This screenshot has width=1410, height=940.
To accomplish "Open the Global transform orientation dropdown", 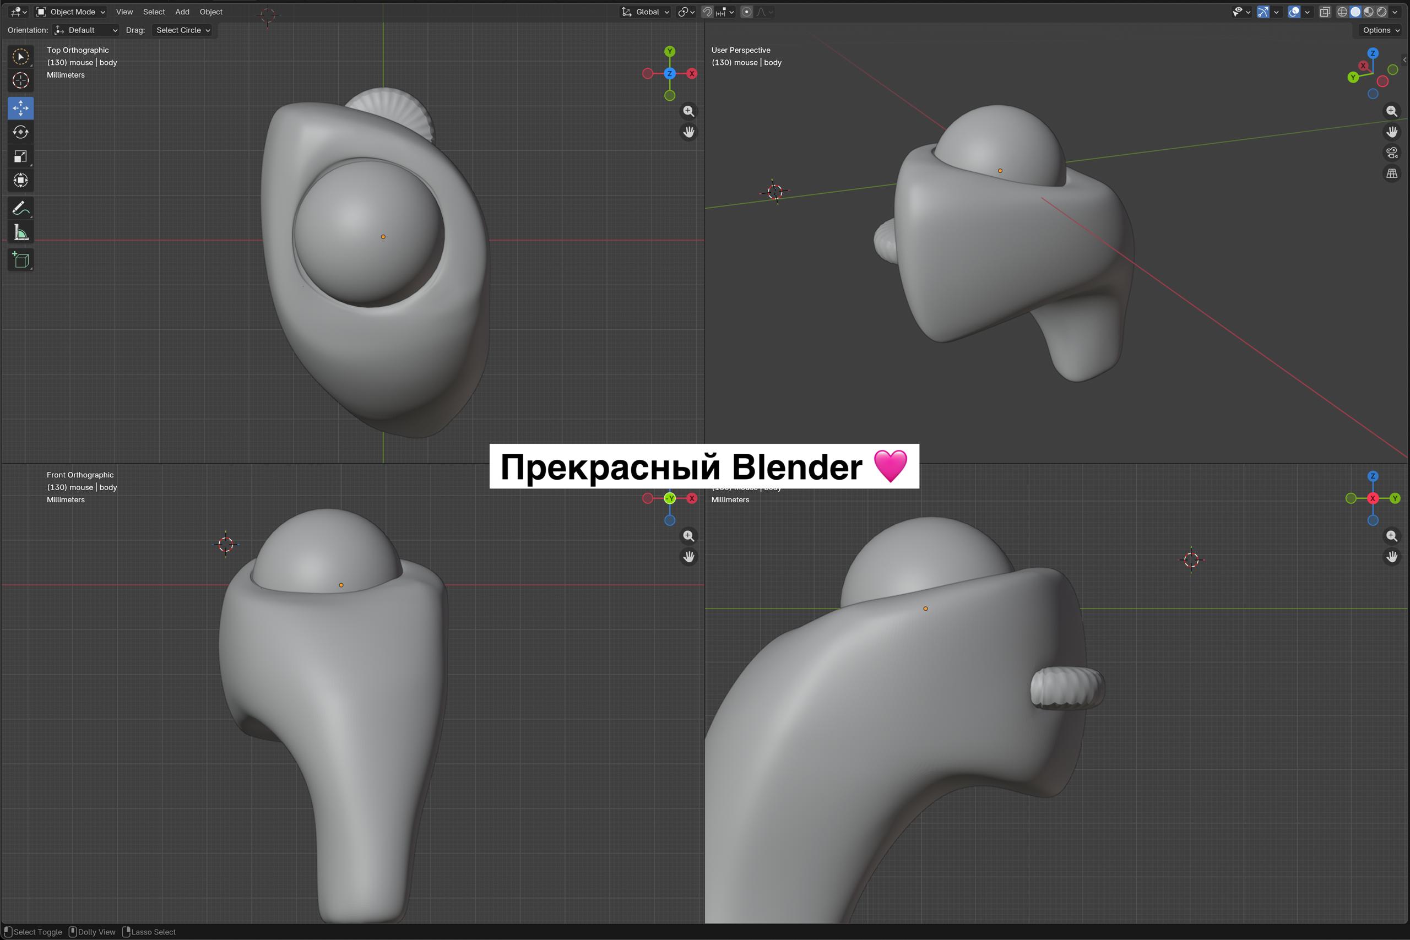I will pos(645,12).
